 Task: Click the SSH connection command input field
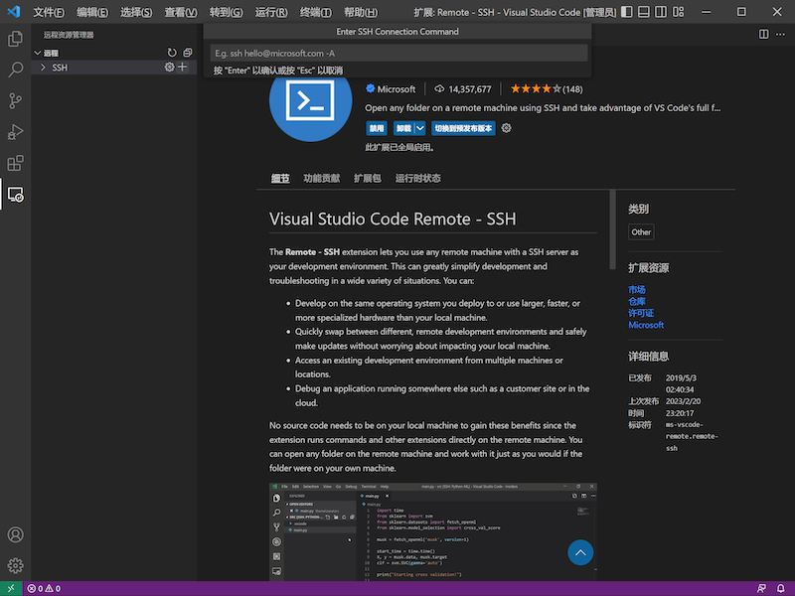point(397,53)
